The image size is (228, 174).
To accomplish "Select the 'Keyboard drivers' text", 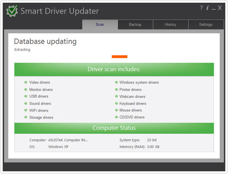I will [x=133, y=104].
